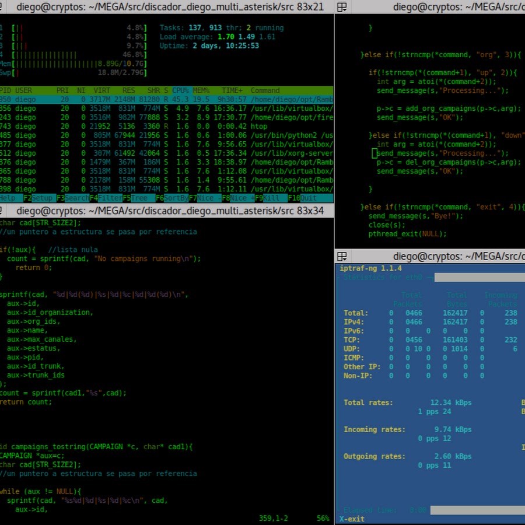Click the del_org_campaigns line in C code pane

tap(449, 162)
